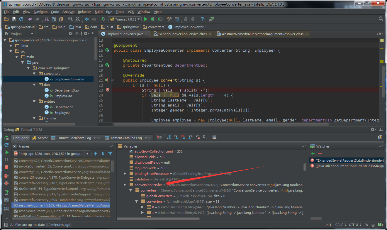Click the Open folder toolbar icon

click(x=6, y=19)
